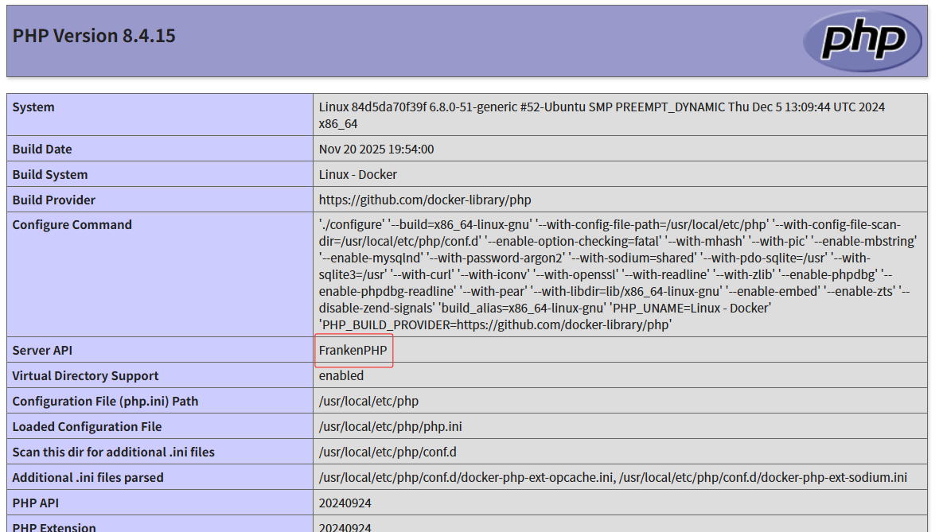Click the docker-php-ext-opcache.ini parsed files value
Image resolution: width=943 pixels, height=532 pixels.
(613, 477)
